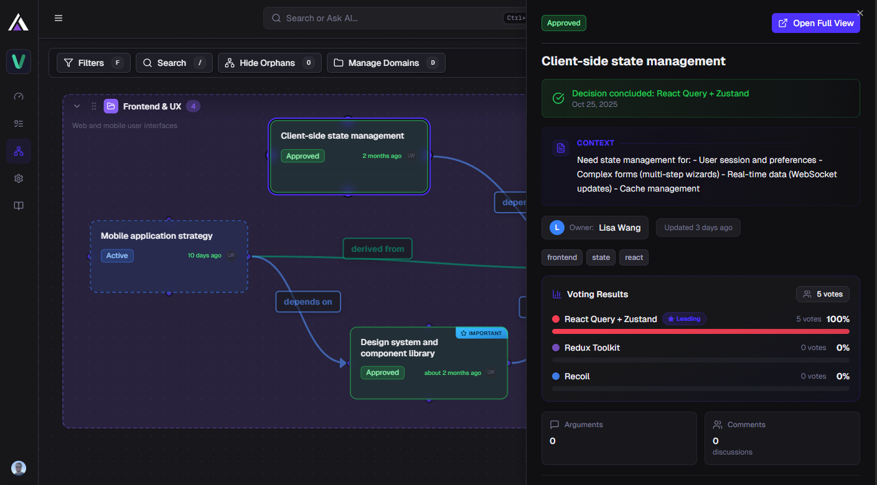877x485 pixels.
Task: Open the dashboard speedometer icon
Action: coord(18,96)
